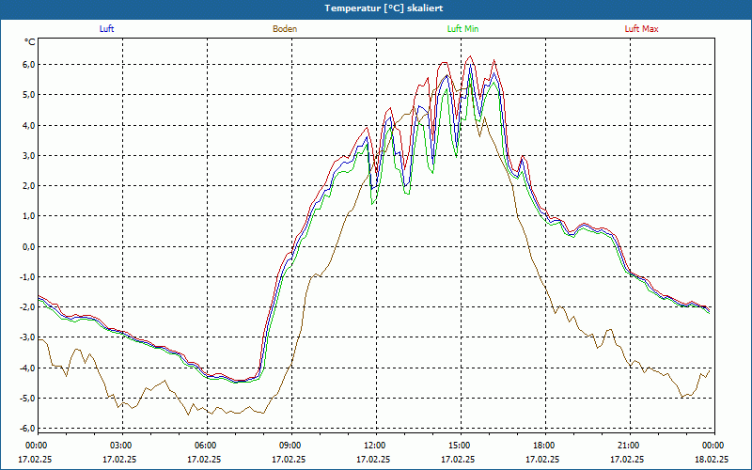Click the 3,0 y-axis value
Viewport: 752px width, 470px height.
click(x=28, y=155)
